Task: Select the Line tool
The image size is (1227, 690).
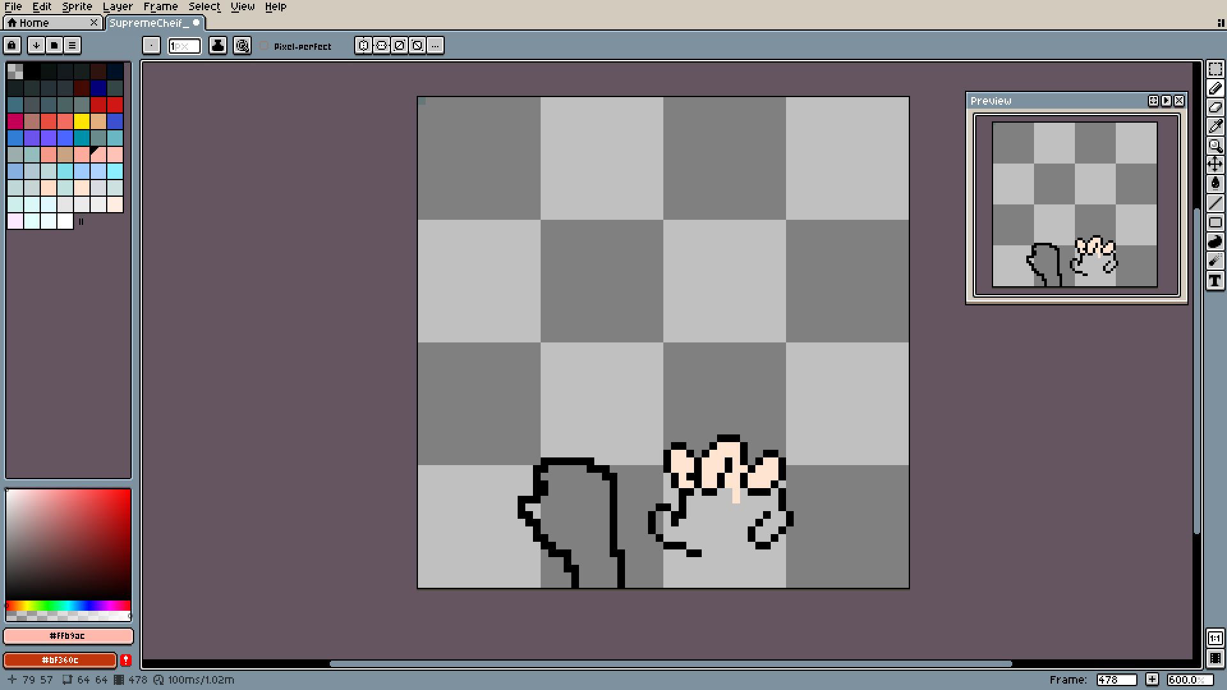Action: pos(1215,203)
